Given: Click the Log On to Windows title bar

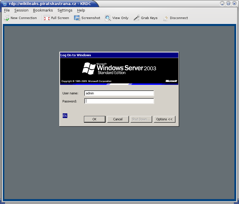Looking at the screenshot, I should [x=119, y=55].
